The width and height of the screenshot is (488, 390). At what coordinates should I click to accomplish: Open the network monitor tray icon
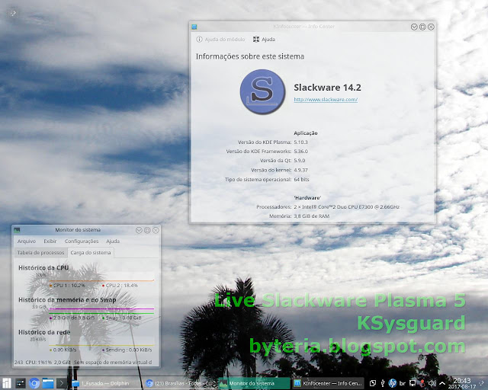click(x=413, y=383)
